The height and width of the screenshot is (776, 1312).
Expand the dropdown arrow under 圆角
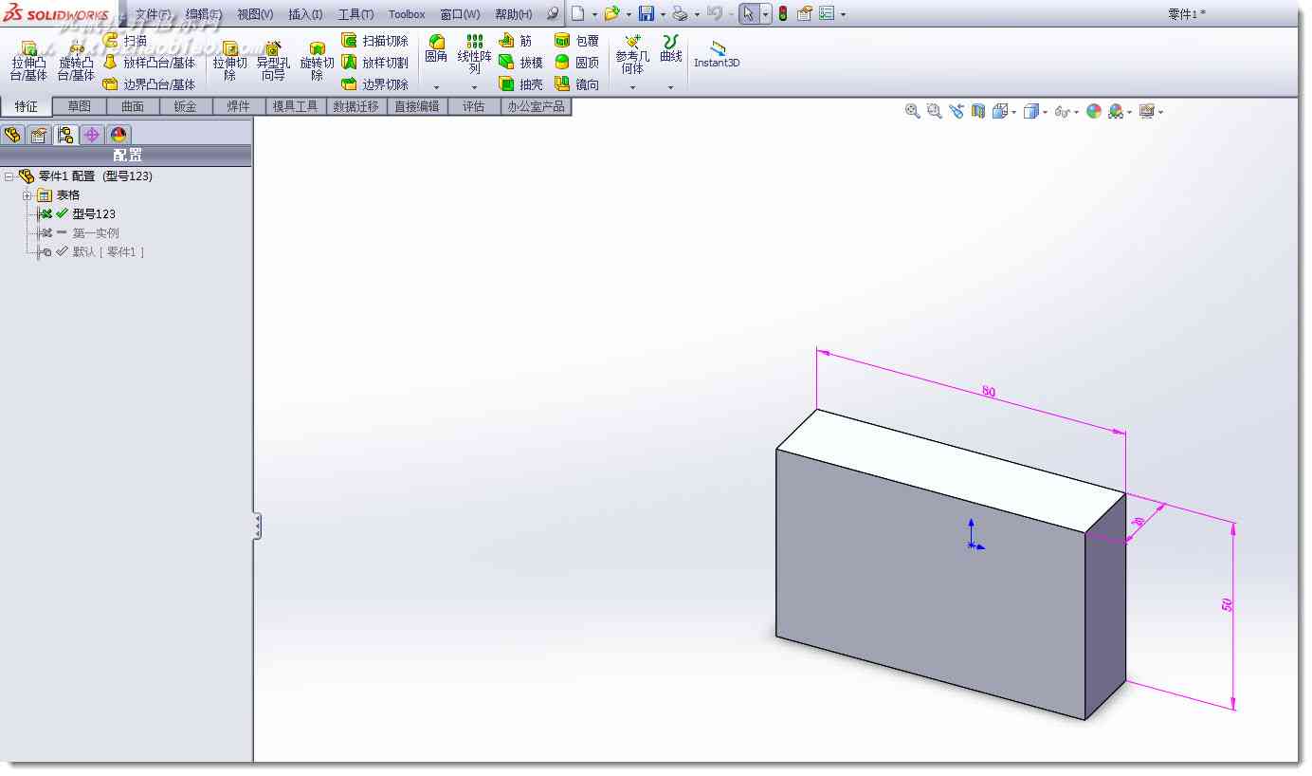[x=436, y=87]
